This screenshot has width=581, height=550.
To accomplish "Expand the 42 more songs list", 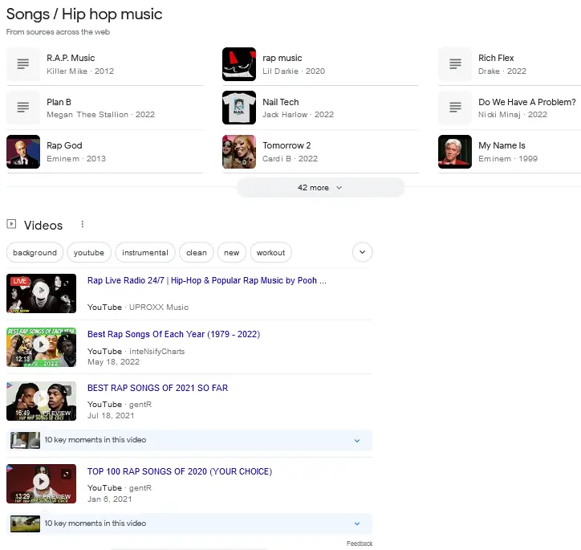I will pyautogui.click(x=320, y=188).
